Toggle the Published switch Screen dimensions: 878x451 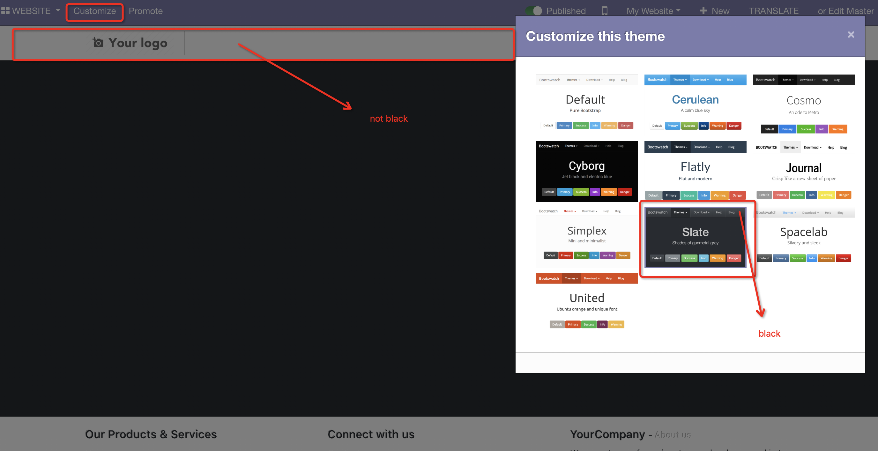click(534, 11)
